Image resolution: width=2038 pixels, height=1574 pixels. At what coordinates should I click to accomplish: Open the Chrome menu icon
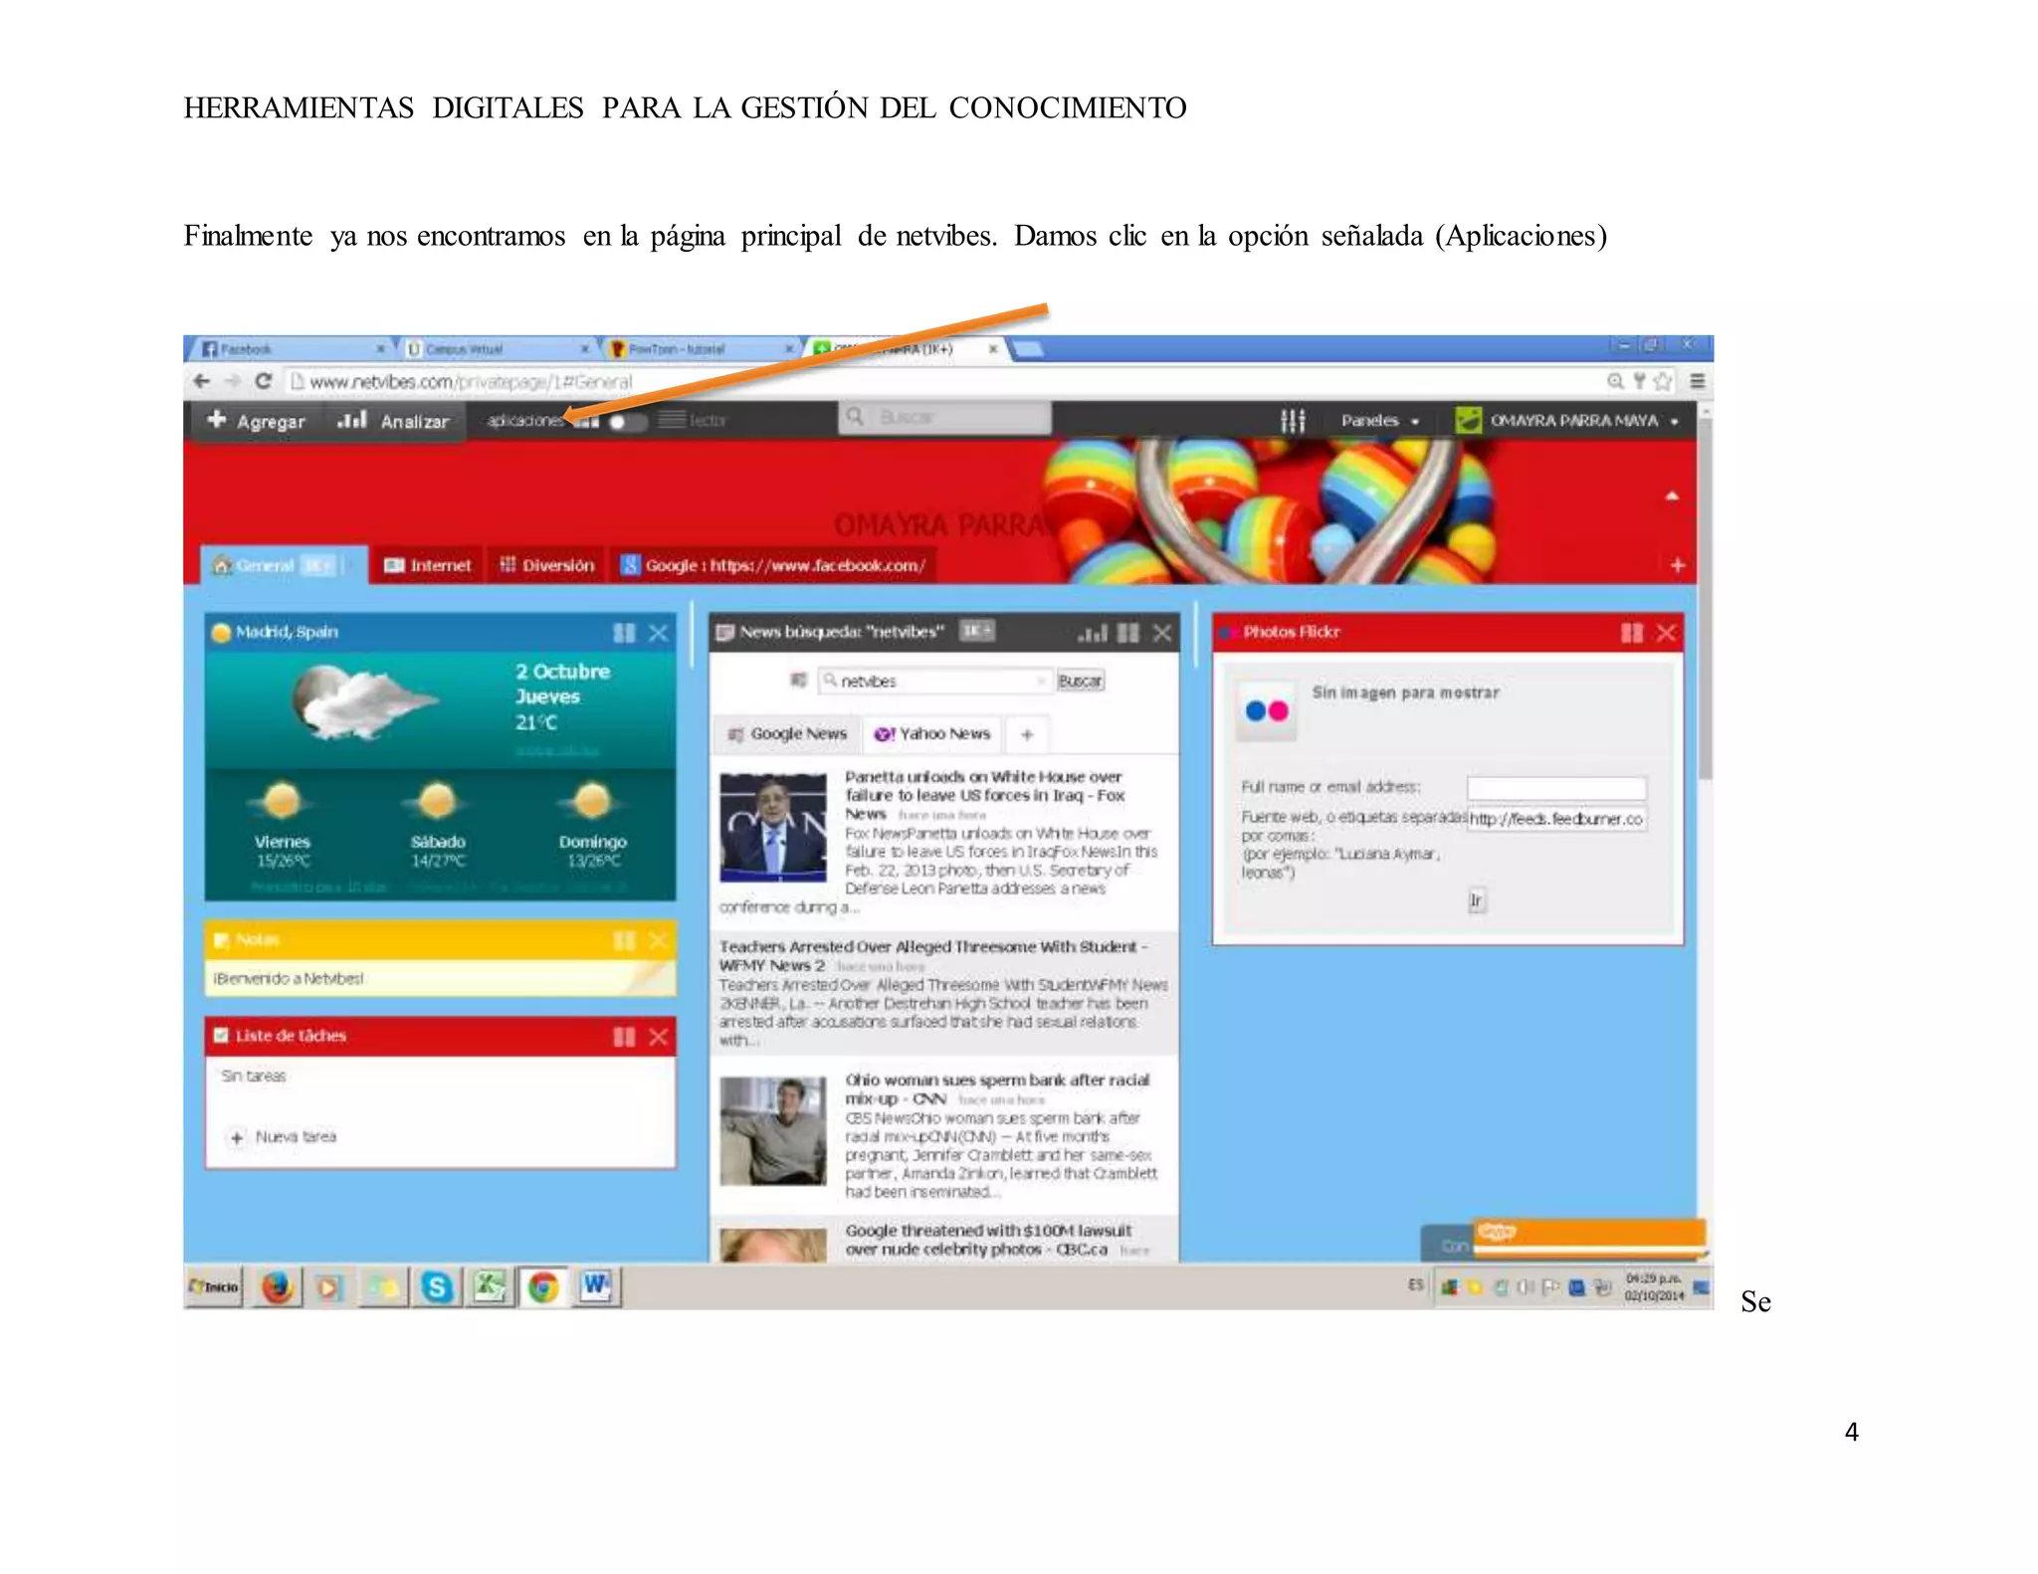coord(1697,381)
